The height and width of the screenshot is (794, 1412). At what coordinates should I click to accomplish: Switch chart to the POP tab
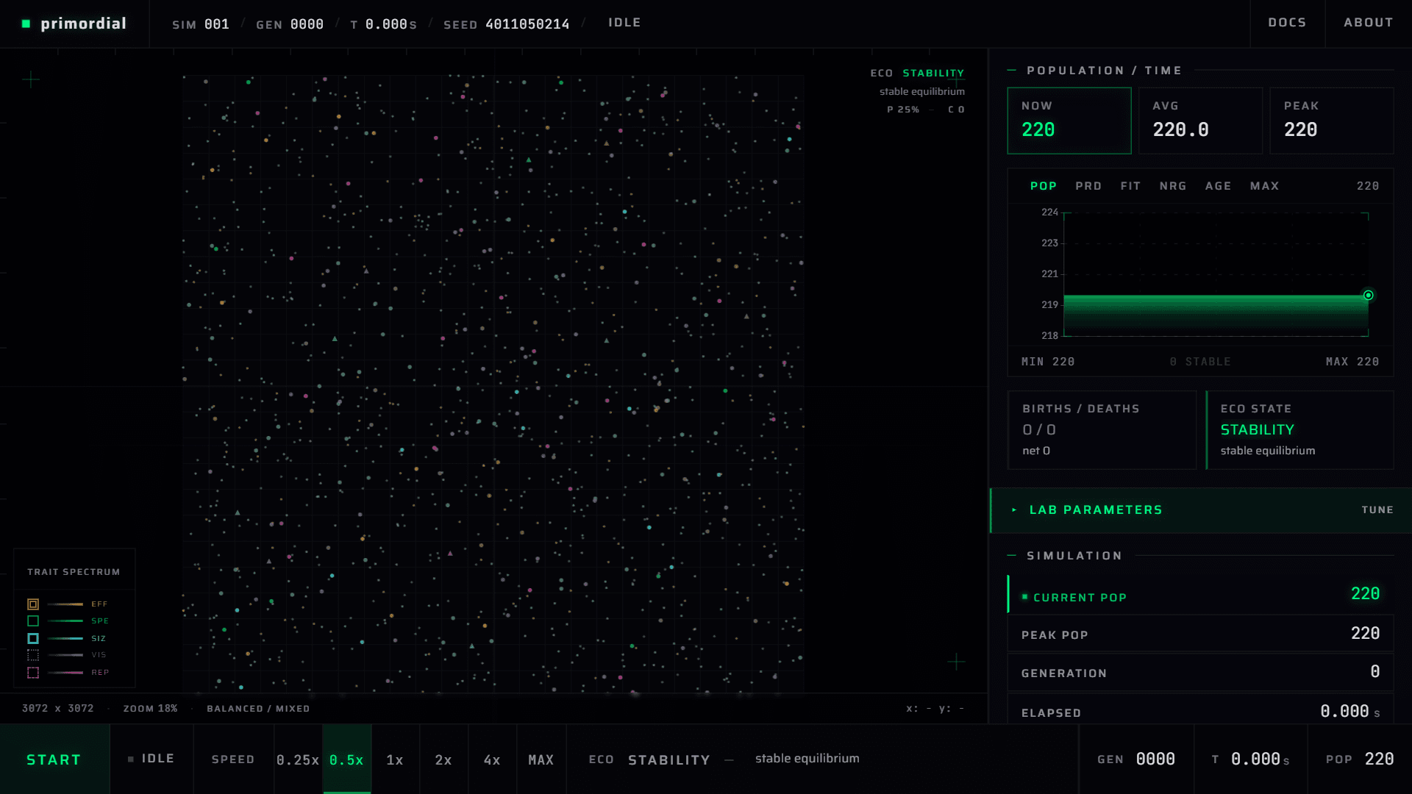point(1044,186)
